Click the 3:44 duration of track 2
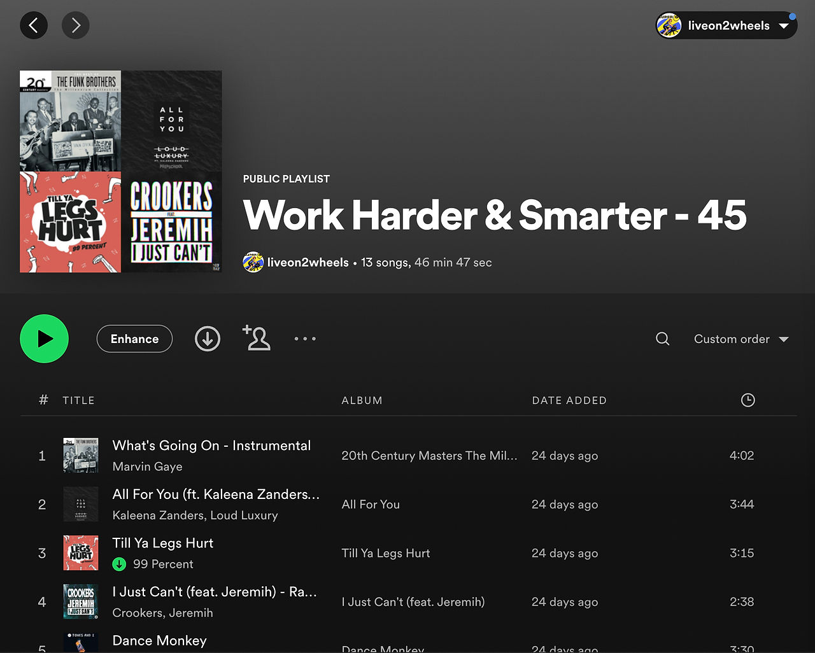The height and width of the screenshot is (653, 815). [742, 505]
